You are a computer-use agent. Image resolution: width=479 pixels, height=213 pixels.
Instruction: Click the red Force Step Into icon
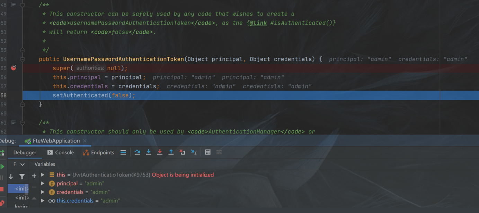(160, 152)
